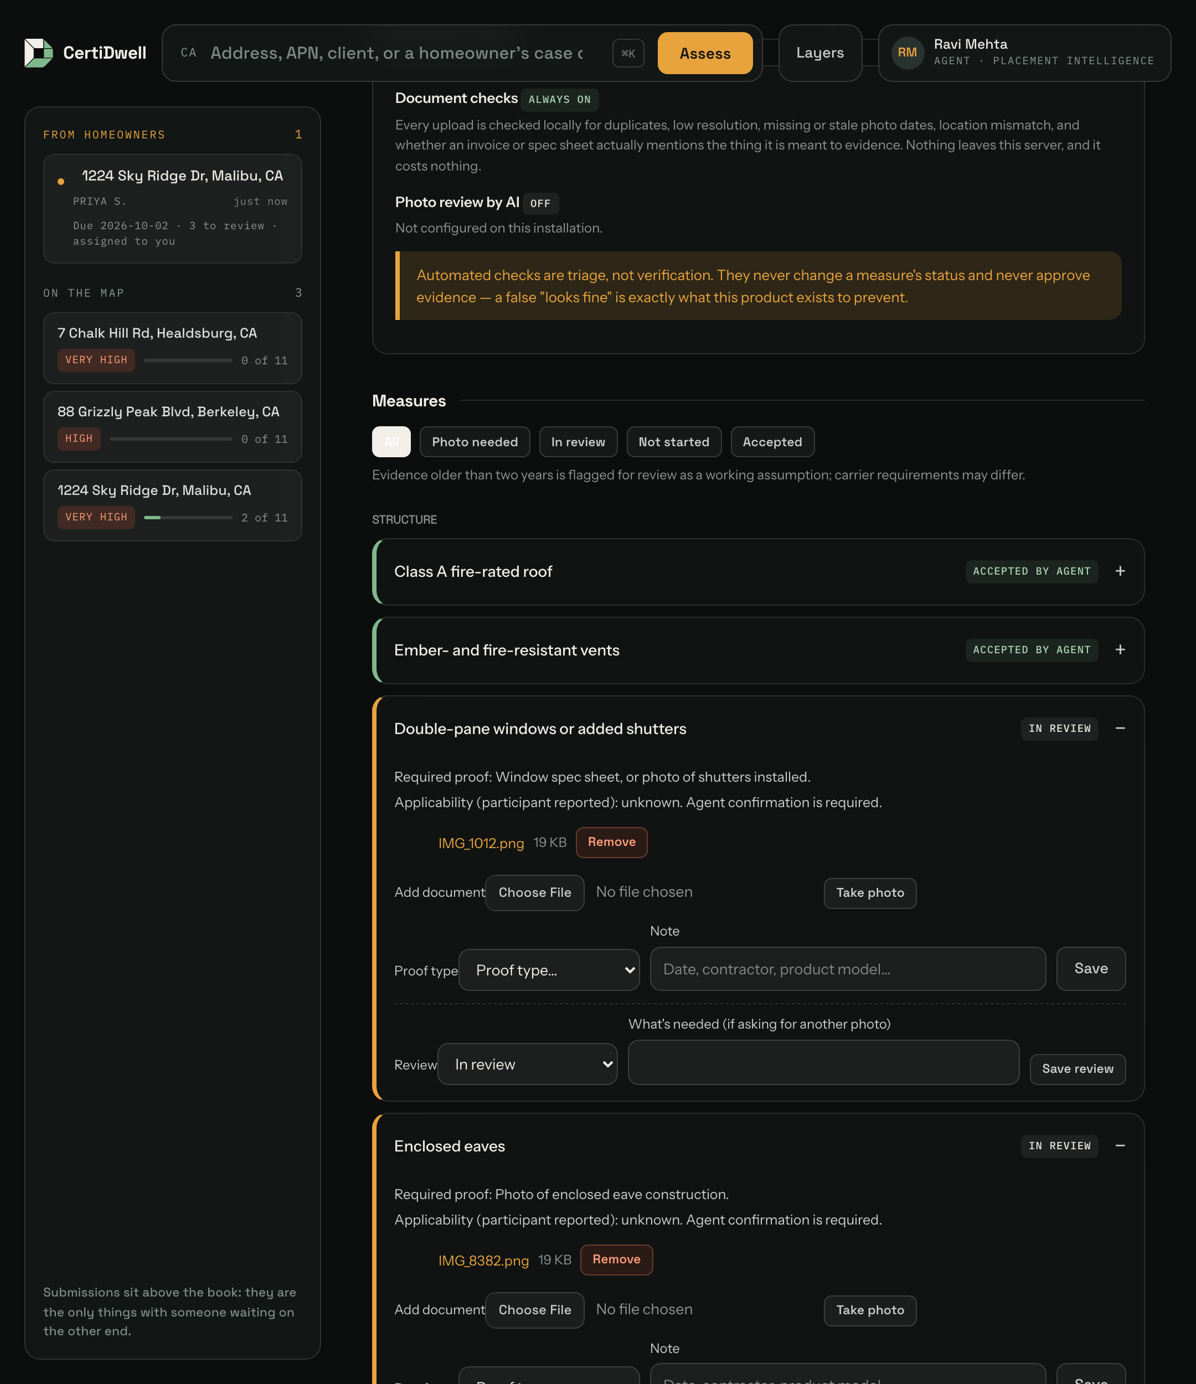1196x1384 pixels.
Task: Click the VERY HIGH badge on Chalk Hill Rd
Action: click(96, 360)
